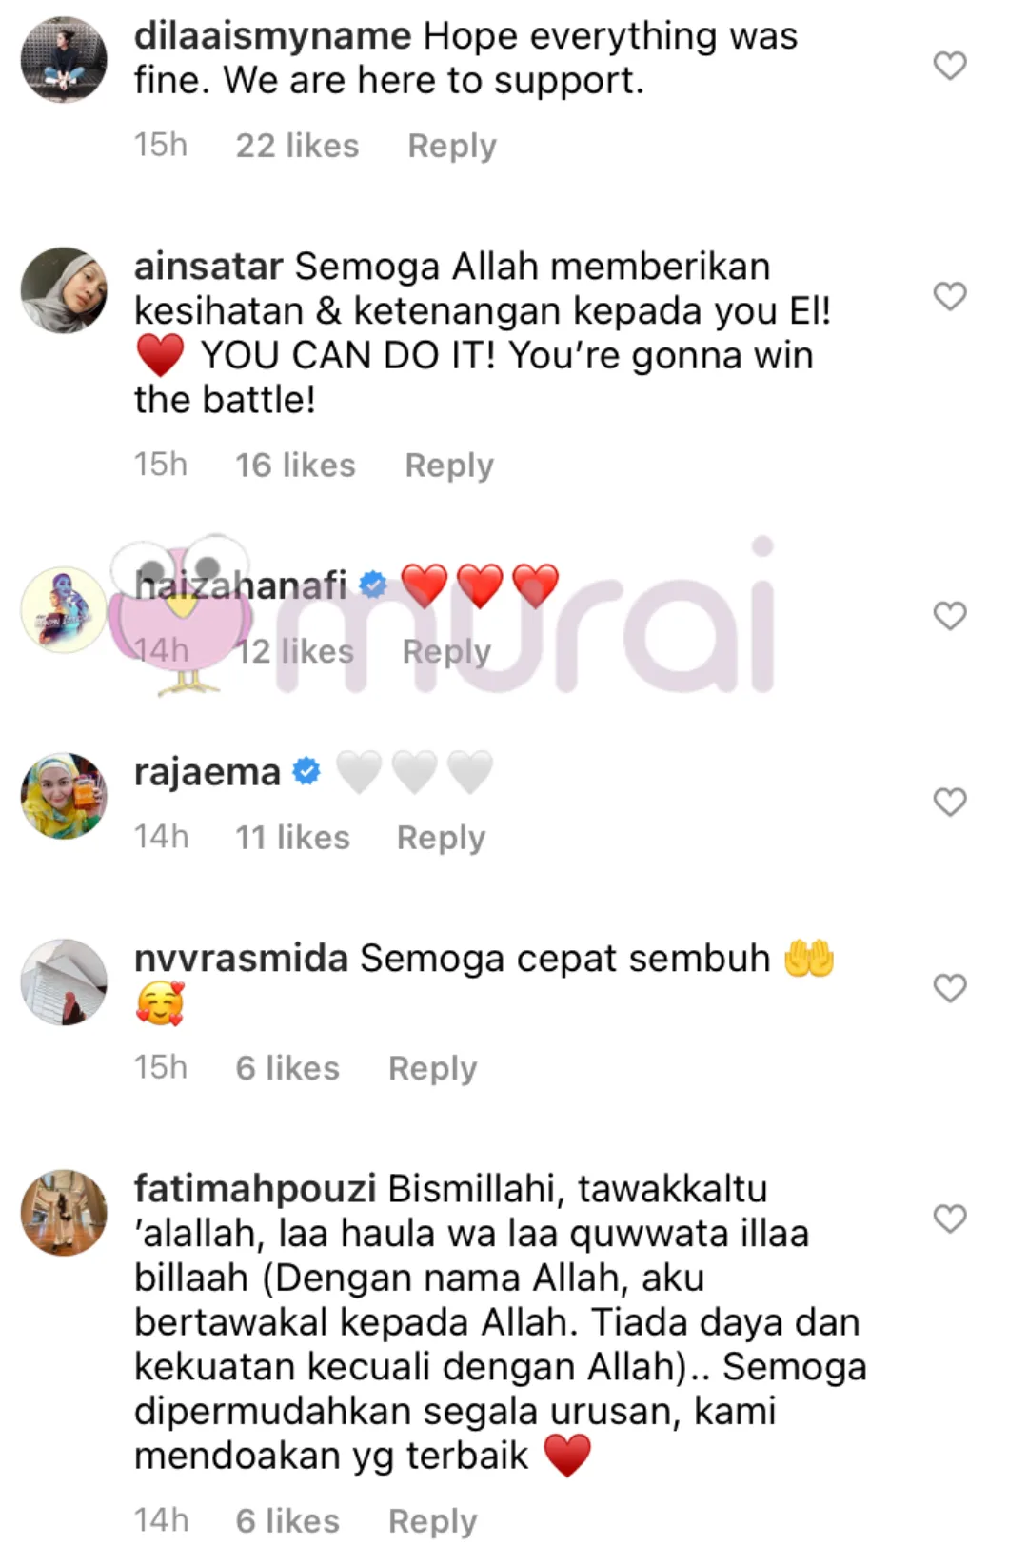Tap heart icon next to fatimahpouzi's comment
The width and height of the screenshot is (1028, 1566).
[x=949, y=1219]
